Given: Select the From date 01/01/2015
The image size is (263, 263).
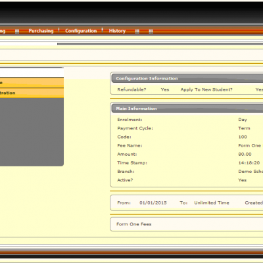Looking at the screenshot, I should coord(153,203).
